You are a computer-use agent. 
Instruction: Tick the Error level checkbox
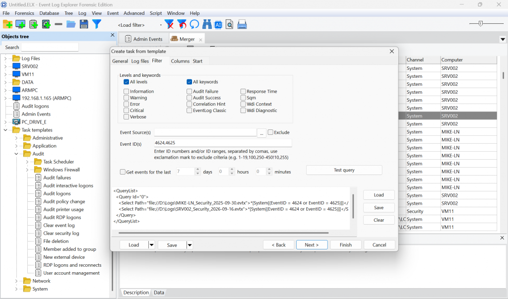[127, 104]
